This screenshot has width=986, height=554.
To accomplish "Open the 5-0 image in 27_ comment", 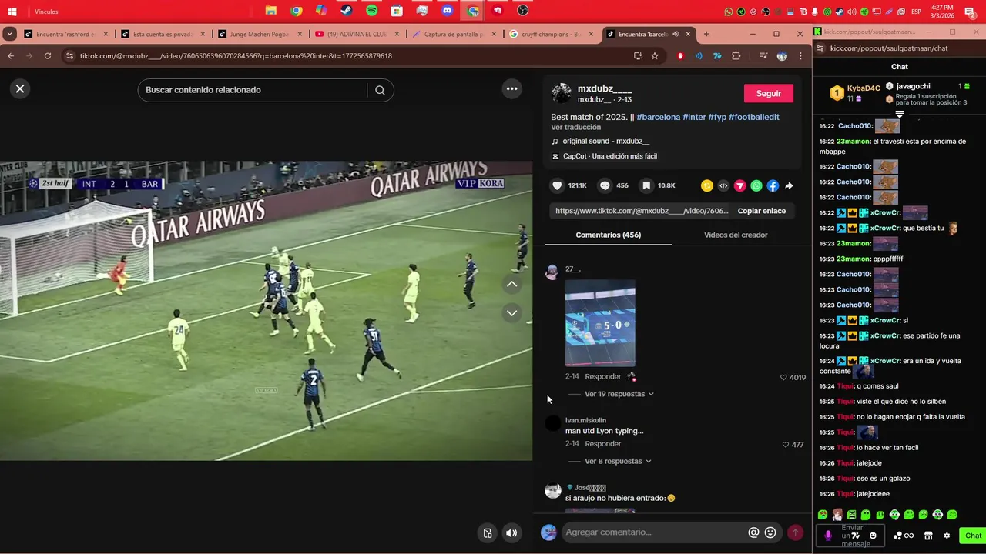I will pos(600,323).
